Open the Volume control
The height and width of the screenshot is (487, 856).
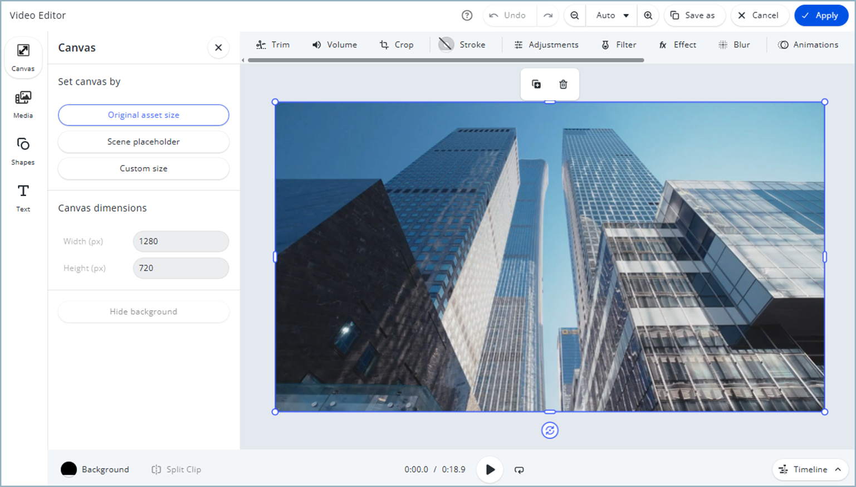click(335, 45)
